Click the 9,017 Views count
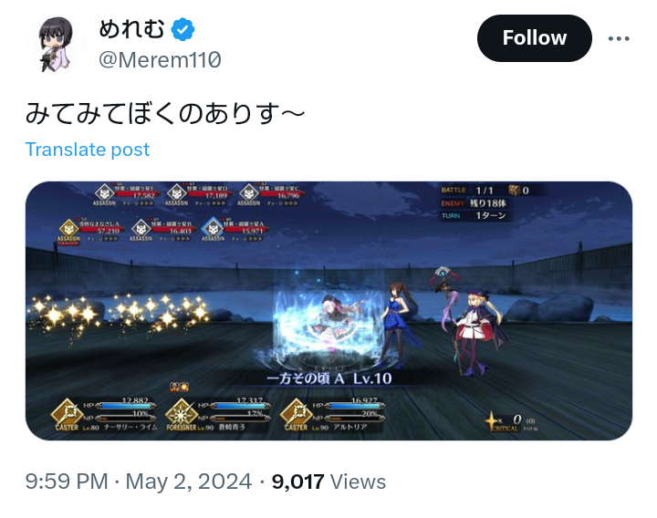Image resolution: width=657 pixels, height=518 pixels. (x=328, y=482)
